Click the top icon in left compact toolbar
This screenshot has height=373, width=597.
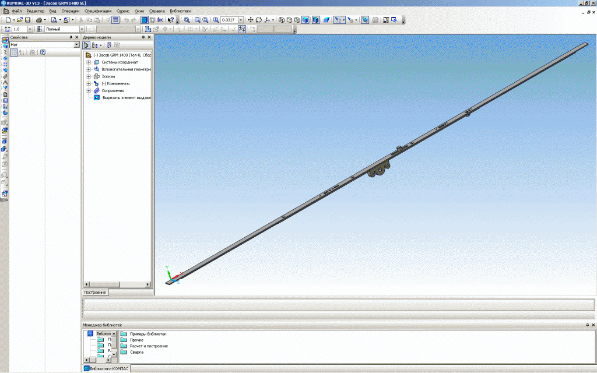click(x=5, y=40)
